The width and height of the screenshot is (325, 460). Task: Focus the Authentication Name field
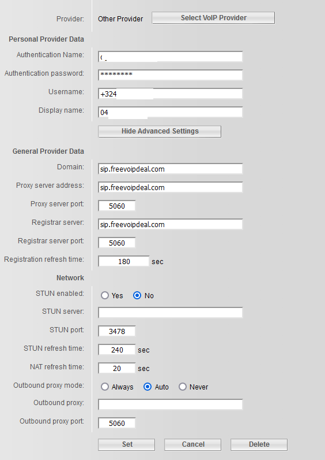pyautogui.click(x=170, y=57)
